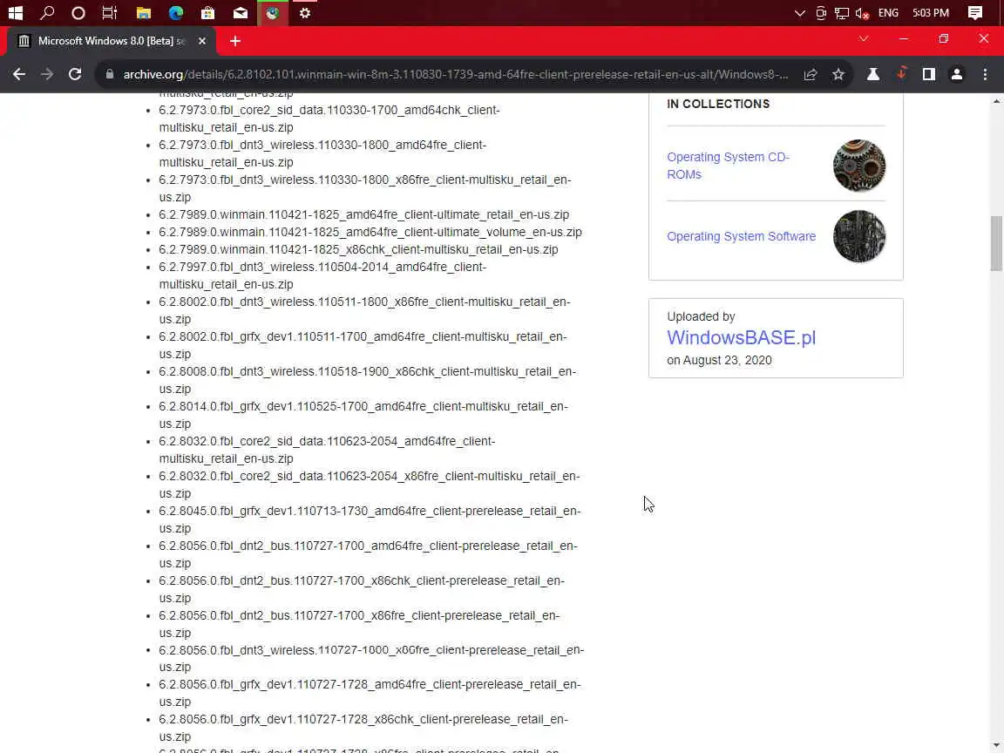The height and width of the screenshot is (753, 1004).
Task: Select the Microsoft Windows 8.0 [Beta] tab
Action: coord(110,41)
